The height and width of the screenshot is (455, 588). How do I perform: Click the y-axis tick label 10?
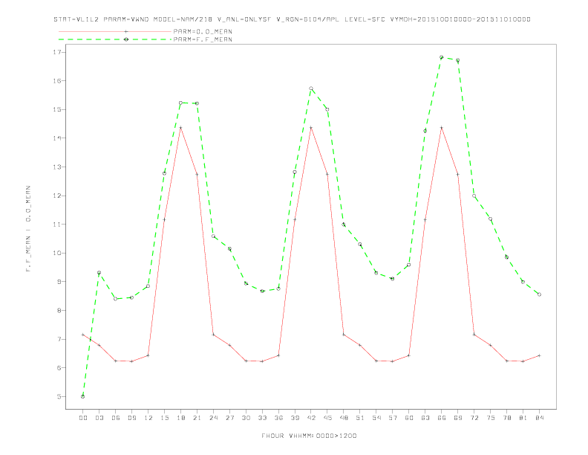tap(56, 253)
